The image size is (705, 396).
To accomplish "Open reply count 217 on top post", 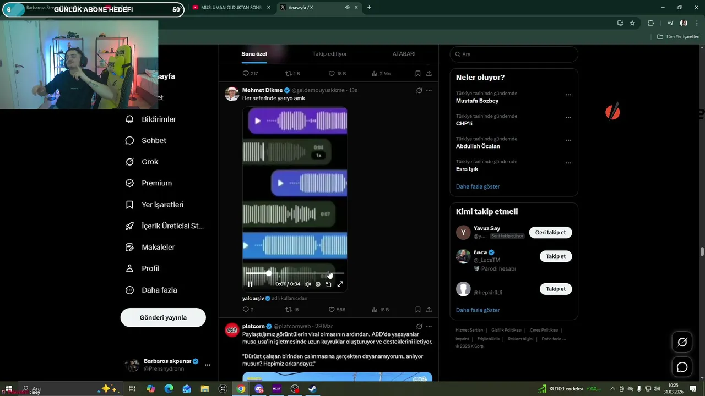I will pos(250,73).
